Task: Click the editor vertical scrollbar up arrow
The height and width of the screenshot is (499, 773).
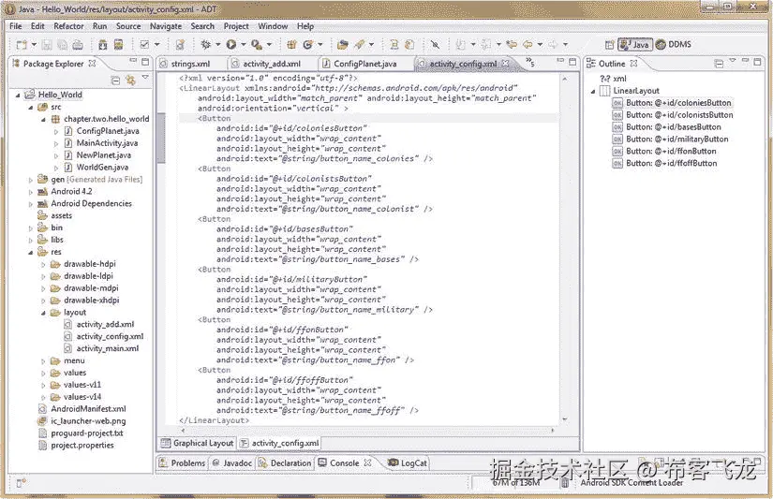Action: [565, 79]
